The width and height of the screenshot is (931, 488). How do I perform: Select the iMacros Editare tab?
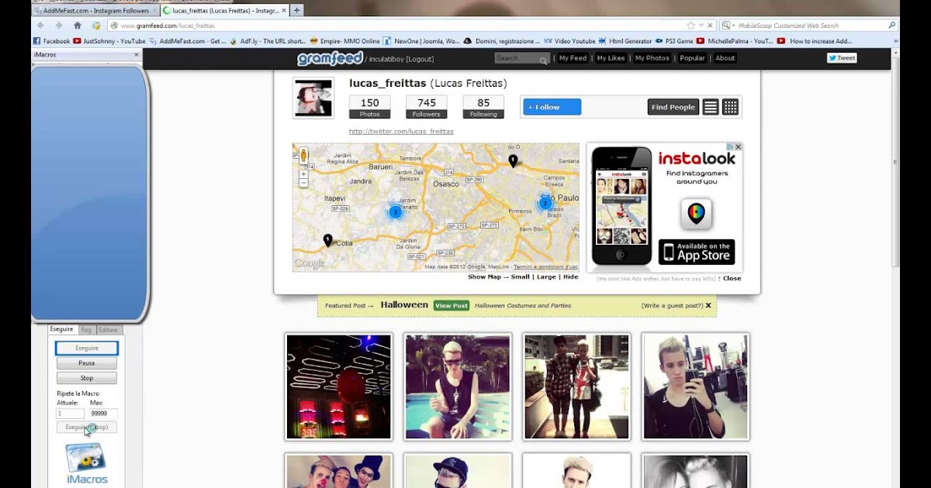click(x=108, y=329)
